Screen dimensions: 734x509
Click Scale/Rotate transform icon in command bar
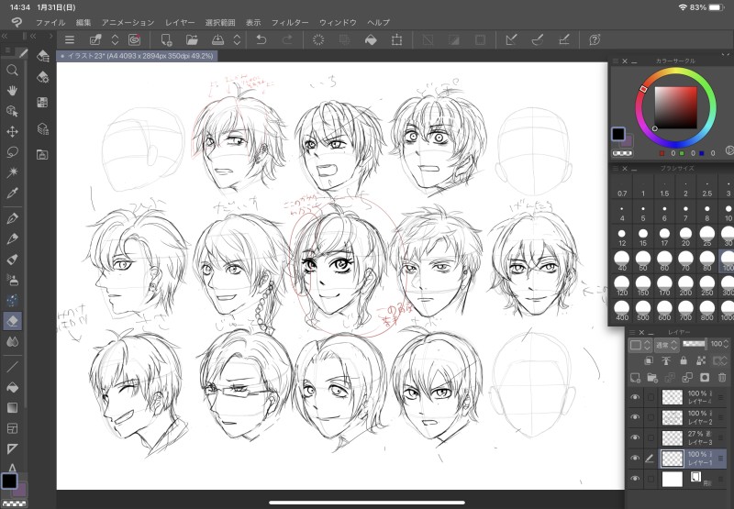pyautogui.click(x=396, y=40)
